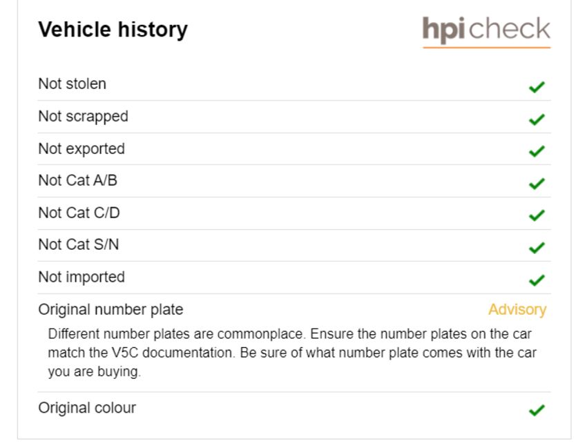Click the Original colour label

(x=87, y=408)
